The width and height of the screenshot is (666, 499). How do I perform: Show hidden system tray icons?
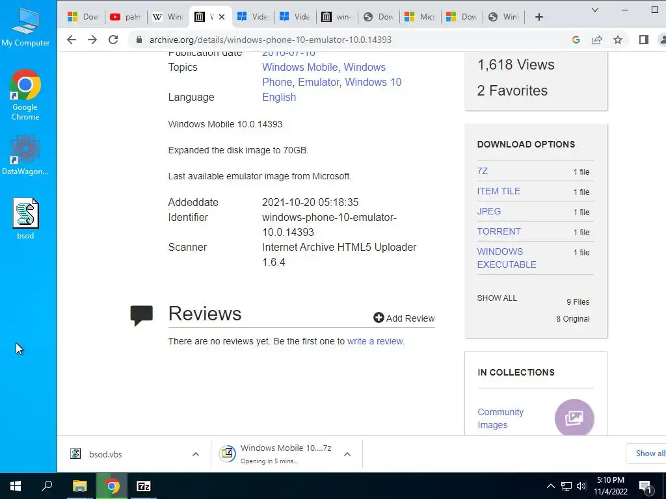tap(550, 486)
